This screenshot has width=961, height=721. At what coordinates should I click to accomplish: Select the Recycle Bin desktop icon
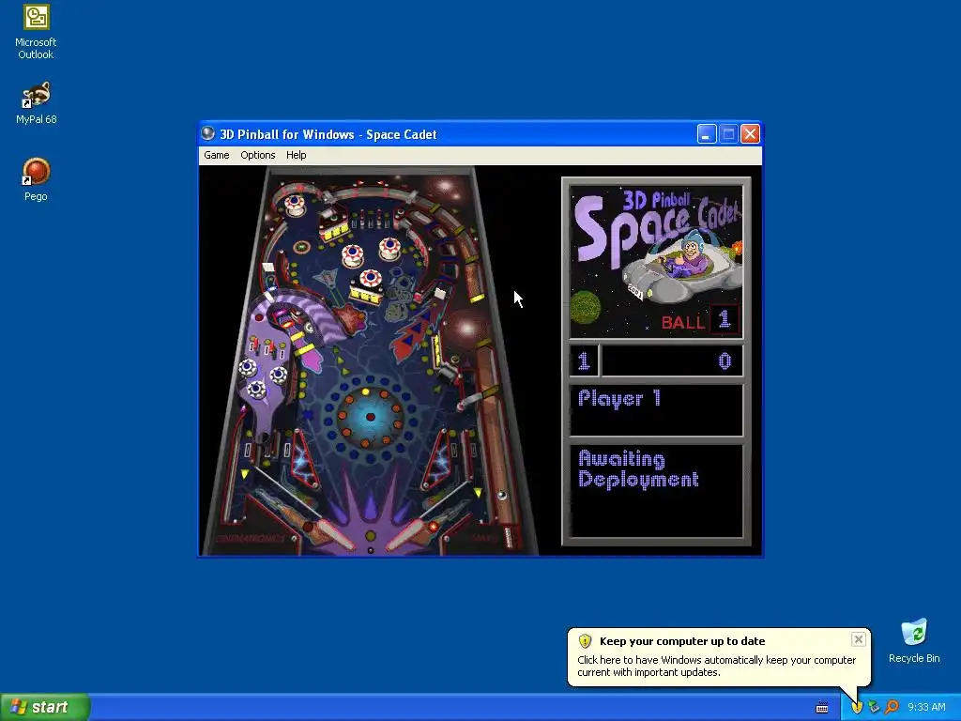[x=914, y=640]
